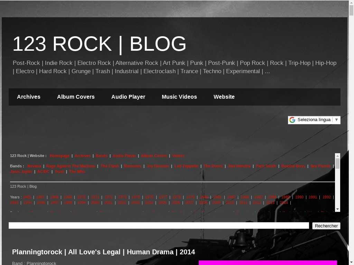The width and height of the screenshot is (354, 265).
Task: Open the Seleziona lingua language dropdown
Action: pyautogui.click(x=314, y=120)
